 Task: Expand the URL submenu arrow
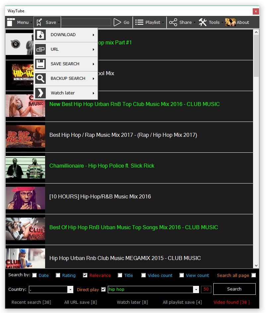click(x=93, y=49)
